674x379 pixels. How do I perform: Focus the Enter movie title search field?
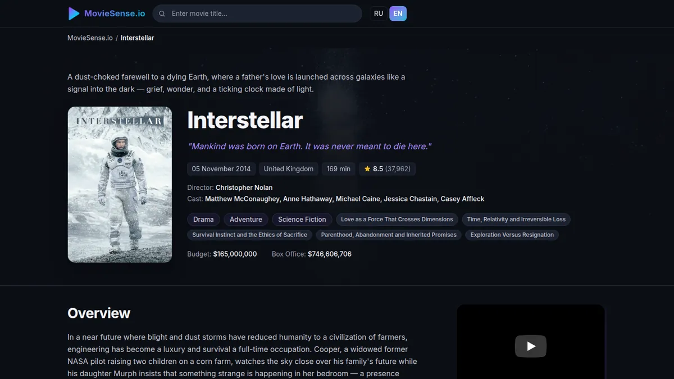point(257,13)
